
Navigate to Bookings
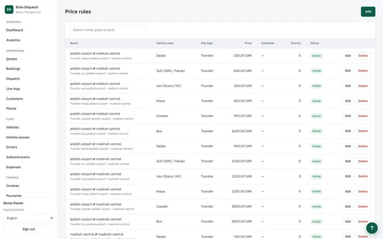pyautogui.click(x=13, y=69)
